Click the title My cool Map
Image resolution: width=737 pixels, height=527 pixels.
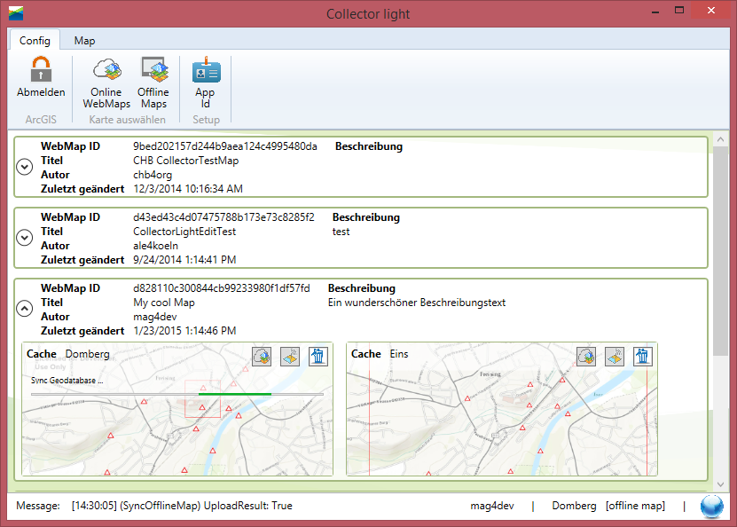click(163, 303)
